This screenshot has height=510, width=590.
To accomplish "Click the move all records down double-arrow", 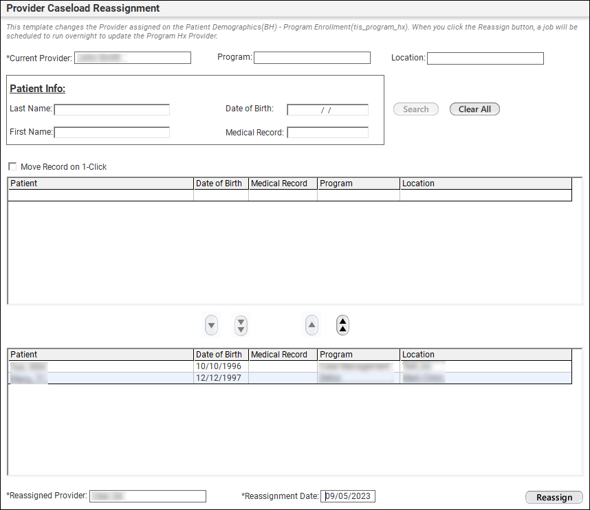I will [241, 325].
